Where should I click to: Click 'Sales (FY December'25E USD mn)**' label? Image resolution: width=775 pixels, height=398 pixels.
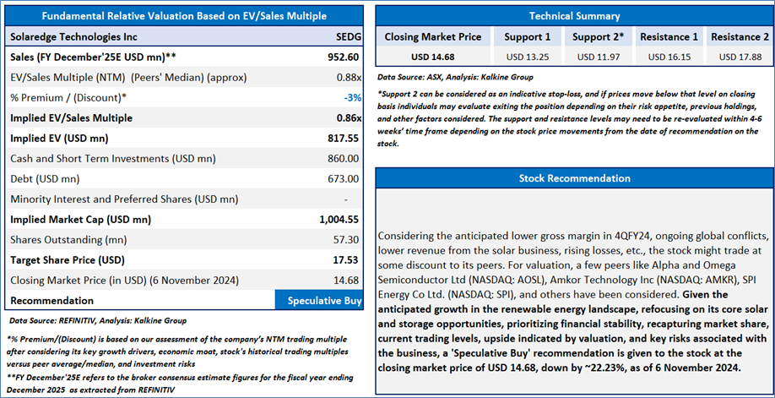coord(94,57)
